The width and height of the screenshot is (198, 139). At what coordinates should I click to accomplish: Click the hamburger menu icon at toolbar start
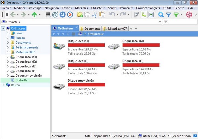[x=7, y=15]
